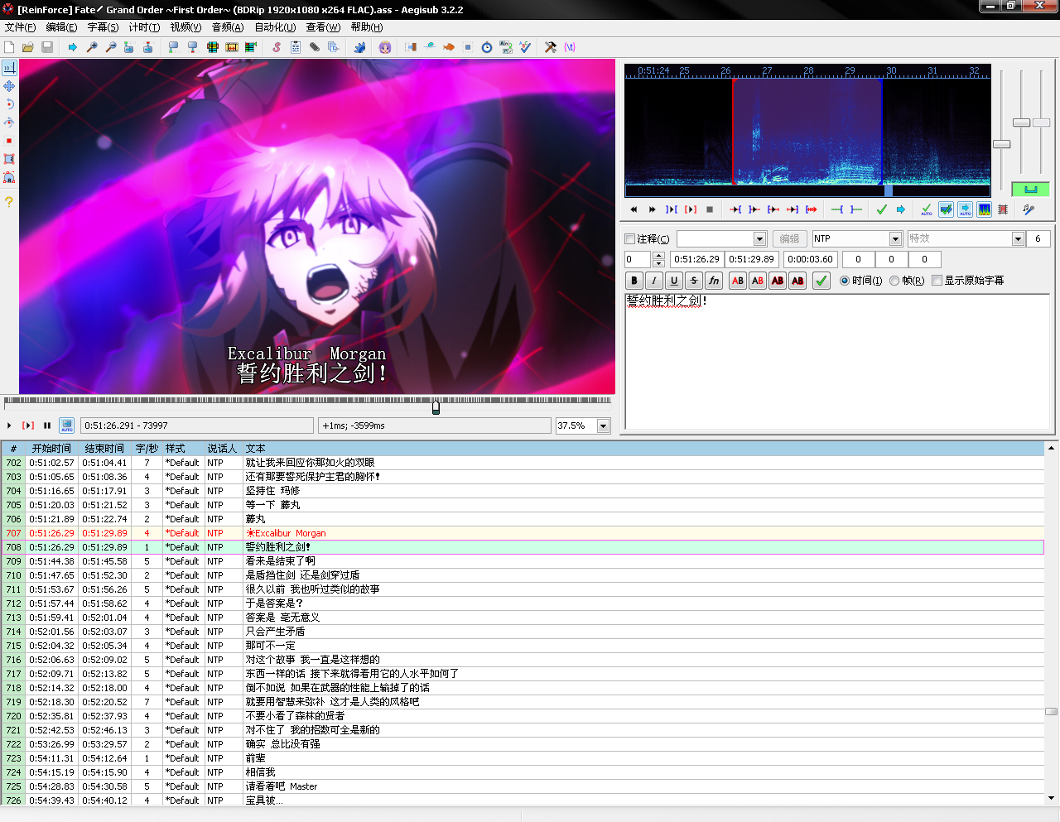Click the start time field 0:51:26.29
Viewport: 1060px width, 822px height.
(x=697, y=259)
